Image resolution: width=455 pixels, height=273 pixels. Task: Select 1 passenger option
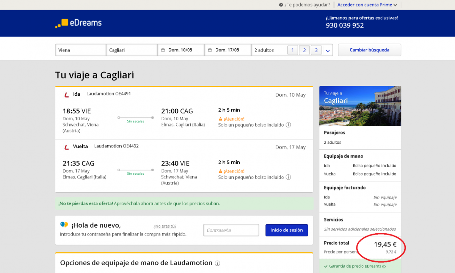[292, 50]
